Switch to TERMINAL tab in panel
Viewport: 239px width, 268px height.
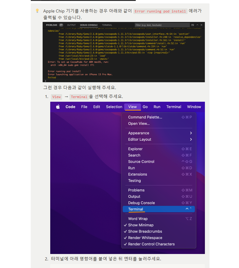(107, 25)
